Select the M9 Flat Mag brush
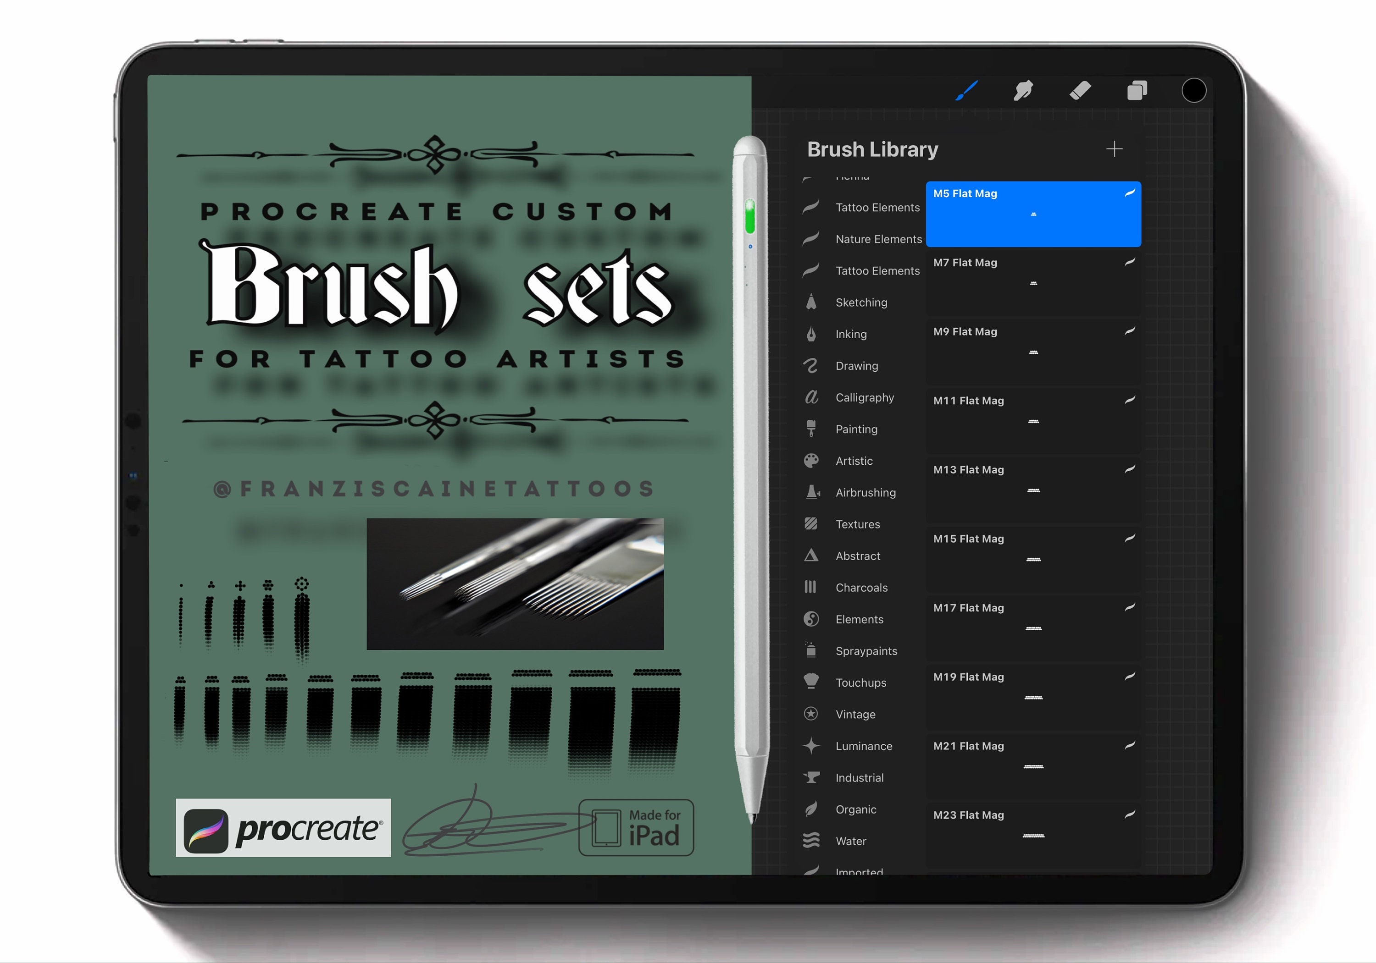The image size is (1376, 963). click(x=1033, y=352)
